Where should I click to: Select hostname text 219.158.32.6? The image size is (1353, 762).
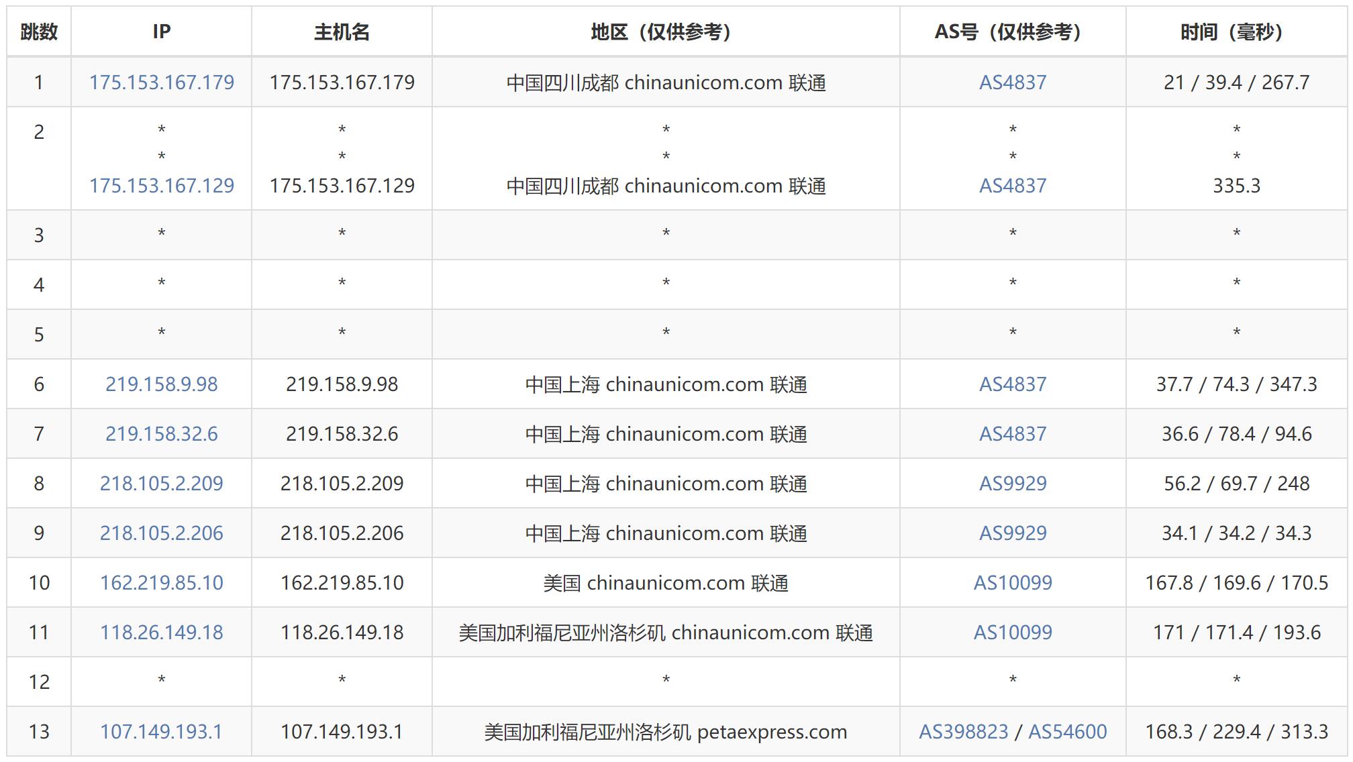(342, 434)
